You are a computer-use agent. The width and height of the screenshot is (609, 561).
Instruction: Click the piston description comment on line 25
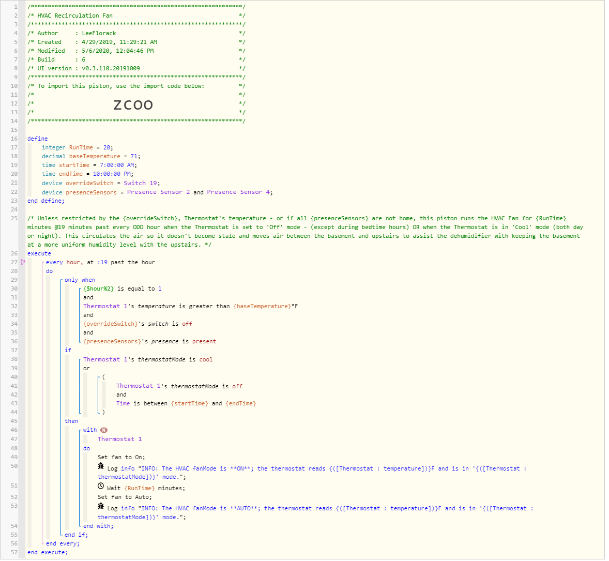pos(306,232)
